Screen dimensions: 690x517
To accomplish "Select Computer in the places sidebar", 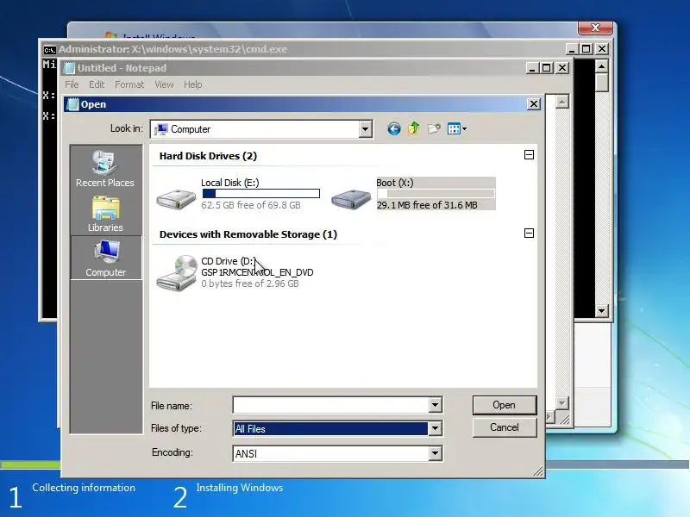I will click(105, 258).
